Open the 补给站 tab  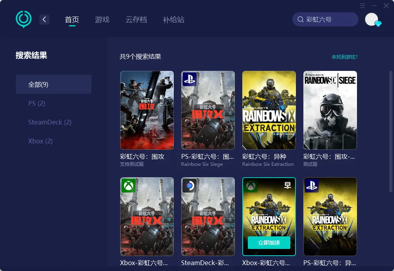point(174,20)
